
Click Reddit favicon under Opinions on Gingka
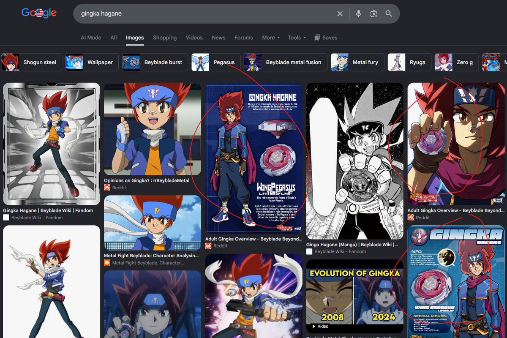click(x=107, y=188)
